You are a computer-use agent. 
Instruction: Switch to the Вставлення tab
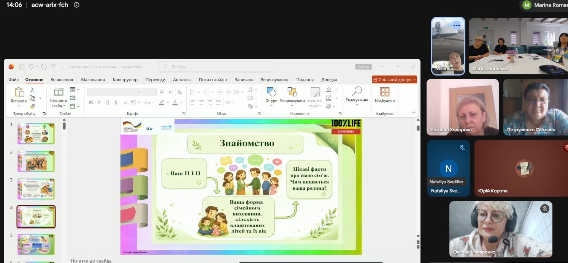(62, 80)
